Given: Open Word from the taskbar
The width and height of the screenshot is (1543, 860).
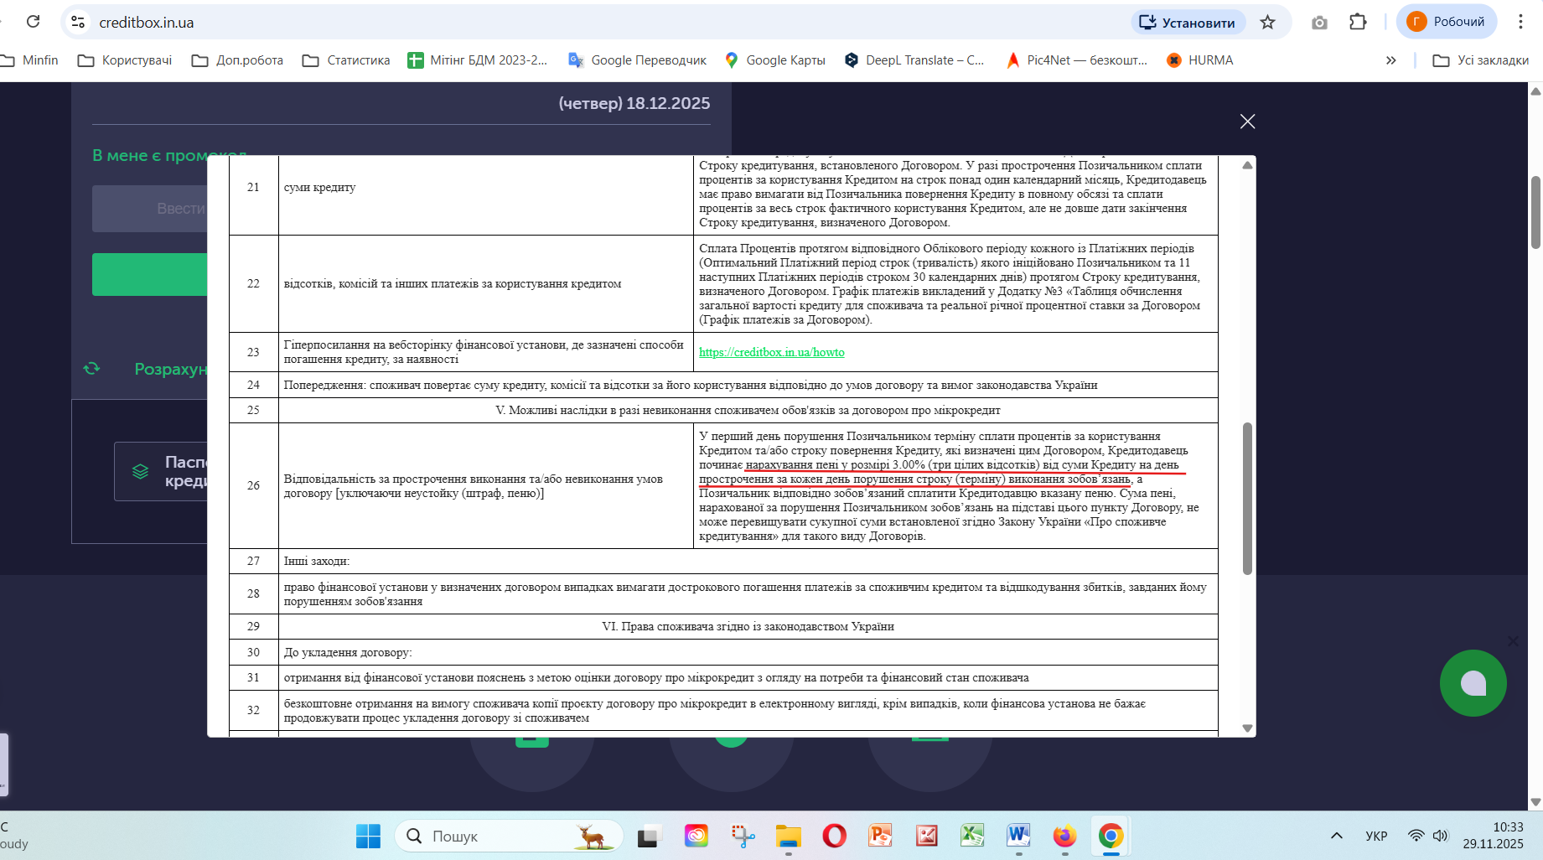Looking at the screenshot, I should (x=1018, y=836).
